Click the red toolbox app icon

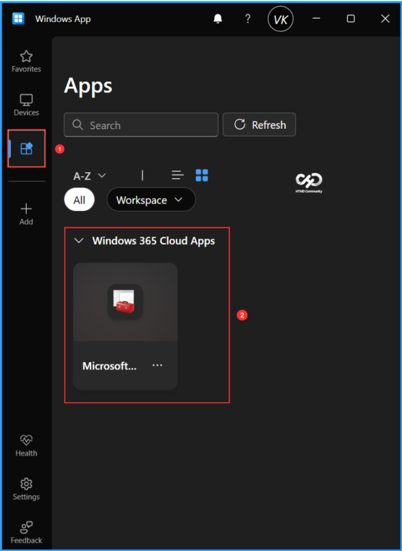[x=125, y=302]
